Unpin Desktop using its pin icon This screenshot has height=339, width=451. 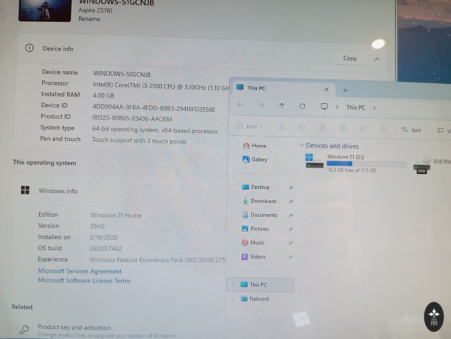pos(291,188)
